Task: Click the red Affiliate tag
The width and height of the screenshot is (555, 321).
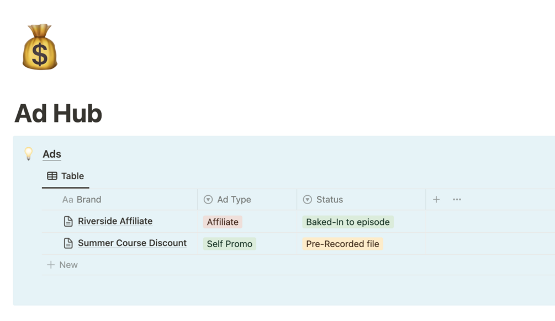Action: (223, 222)
